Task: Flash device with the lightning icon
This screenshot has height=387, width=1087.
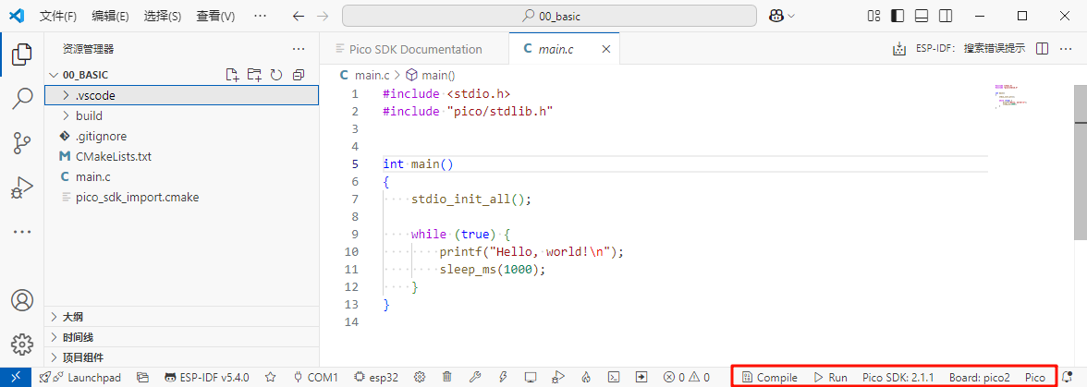Action: (503, 378)
